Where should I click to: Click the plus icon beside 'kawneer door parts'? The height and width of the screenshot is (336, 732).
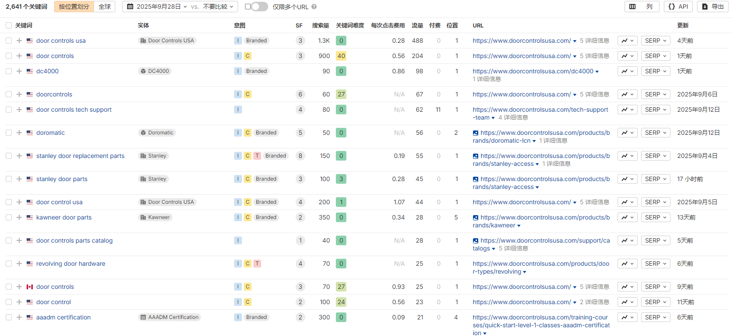pos(19,217)
